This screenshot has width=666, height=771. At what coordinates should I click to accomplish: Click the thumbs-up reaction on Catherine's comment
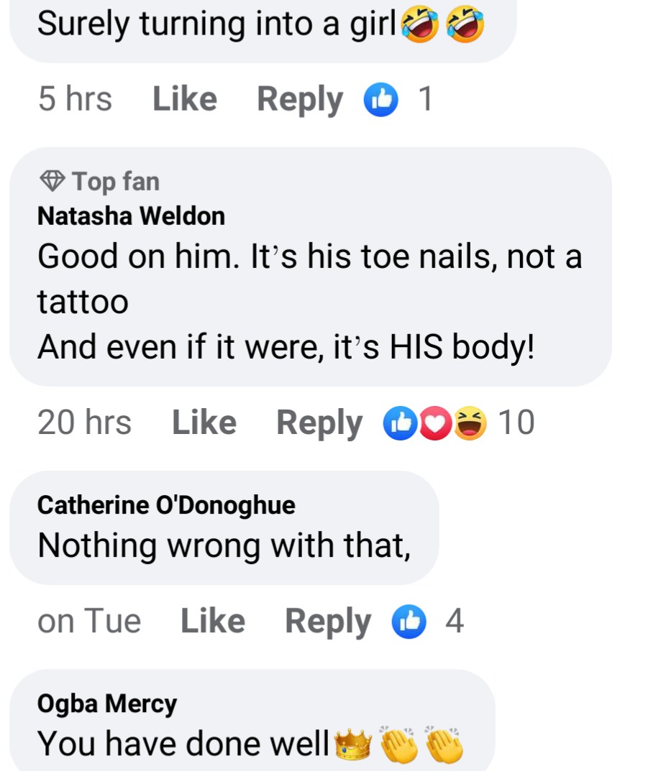pyautogui.click(x=409, y=621)
